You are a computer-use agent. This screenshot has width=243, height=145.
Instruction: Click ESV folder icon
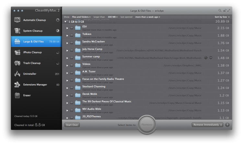[x=78, y=28]
